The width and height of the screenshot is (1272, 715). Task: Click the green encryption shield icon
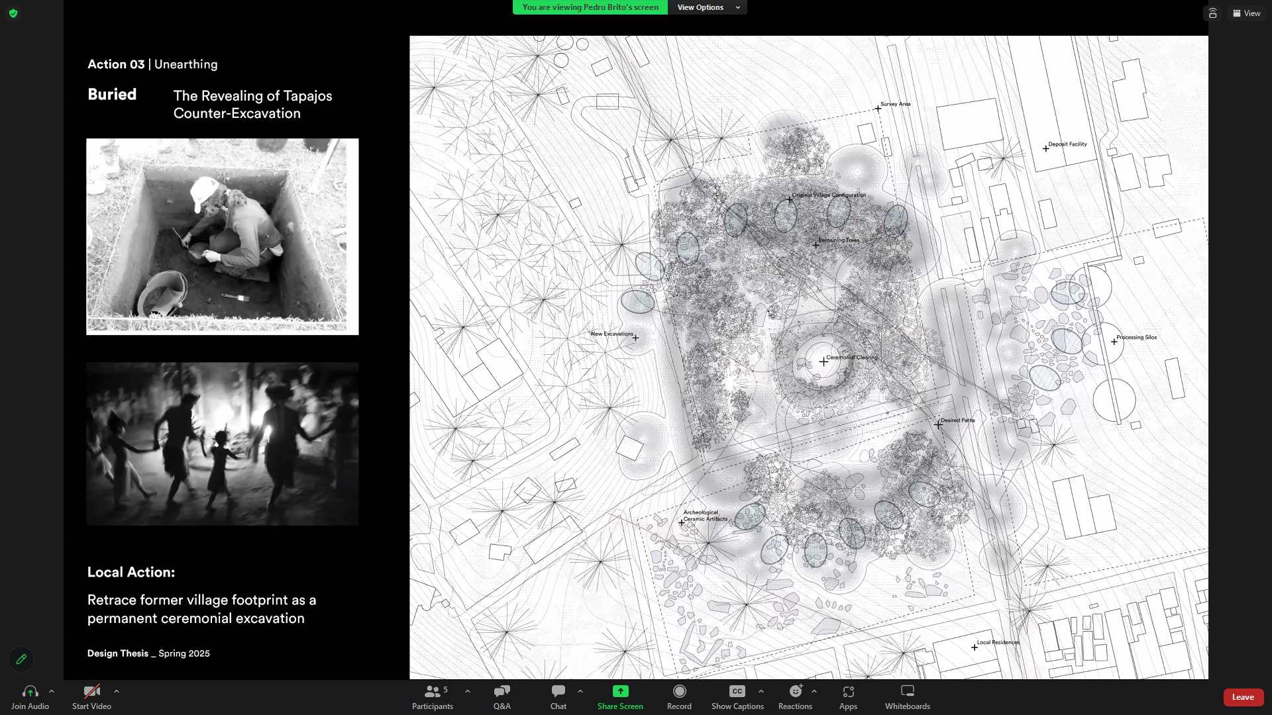13,13
